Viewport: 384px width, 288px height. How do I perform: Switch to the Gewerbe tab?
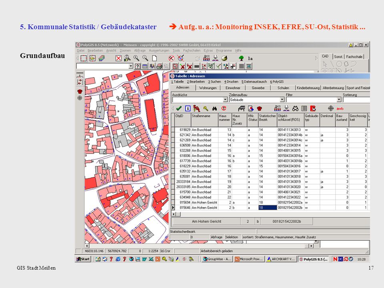(x=258, y=88)
